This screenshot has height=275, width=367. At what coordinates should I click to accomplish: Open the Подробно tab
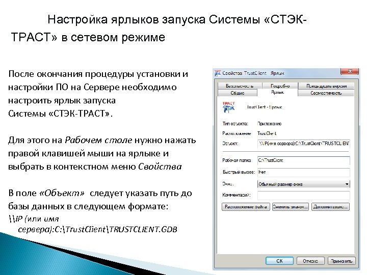click(x=280, y=86)
